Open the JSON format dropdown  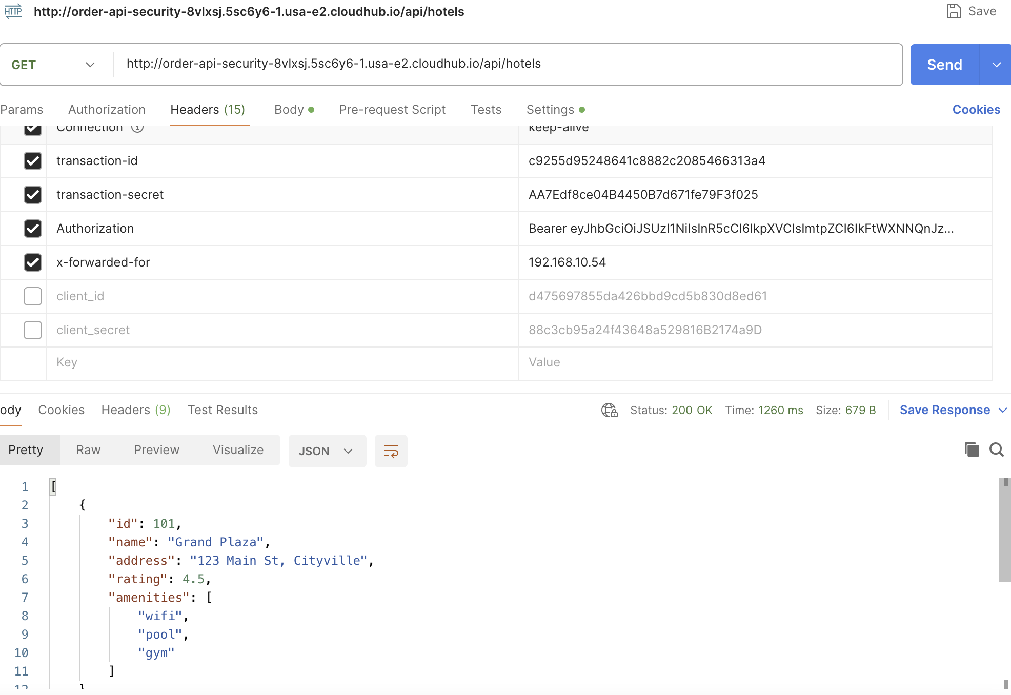coord(327,451)
